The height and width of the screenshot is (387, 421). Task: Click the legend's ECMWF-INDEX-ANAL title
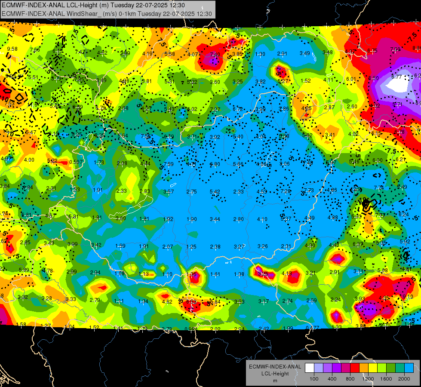coord(275,367)
